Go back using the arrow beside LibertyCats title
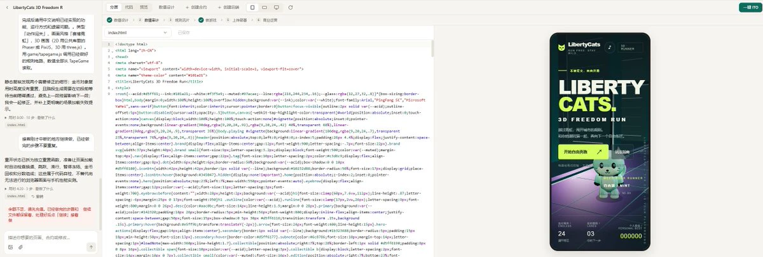Viewport: 763px width, 257px height. [x=6, y=7]
